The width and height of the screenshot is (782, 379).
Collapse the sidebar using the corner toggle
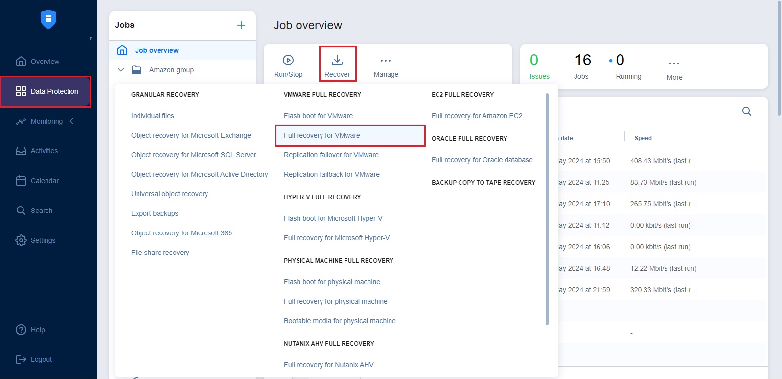pos(91,39)
